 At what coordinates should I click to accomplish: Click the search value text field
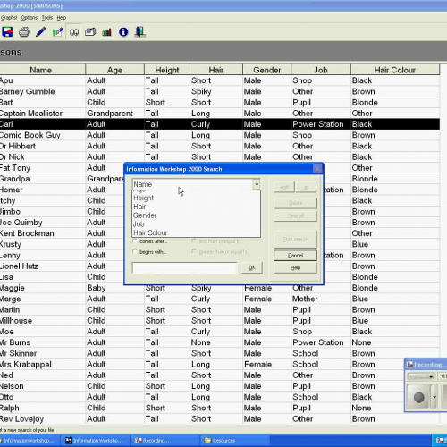click(x=185, y=268)
